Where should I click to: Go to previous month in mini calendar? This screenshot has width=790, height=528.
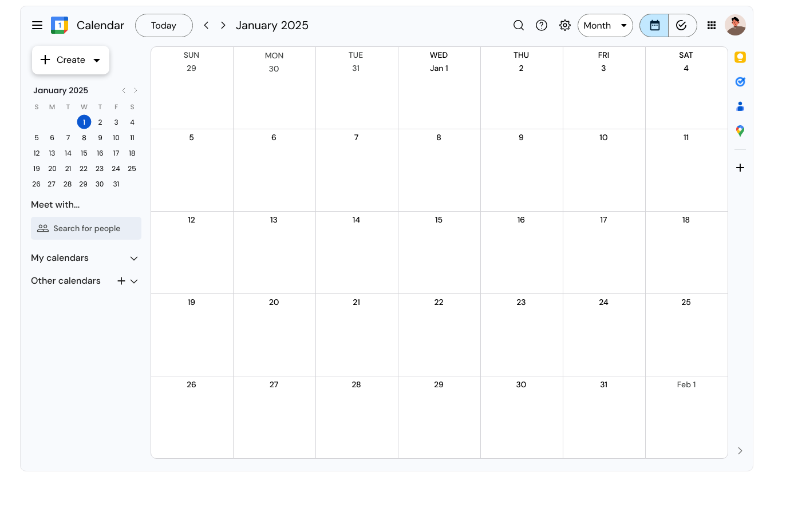(124, 90)
